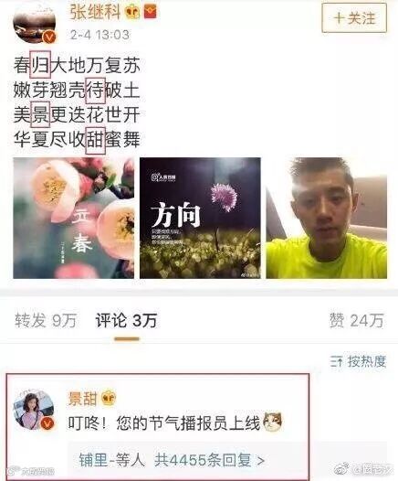
Task: Tap the cat emoji in 景甜's comment
Action: click(273, 422)
